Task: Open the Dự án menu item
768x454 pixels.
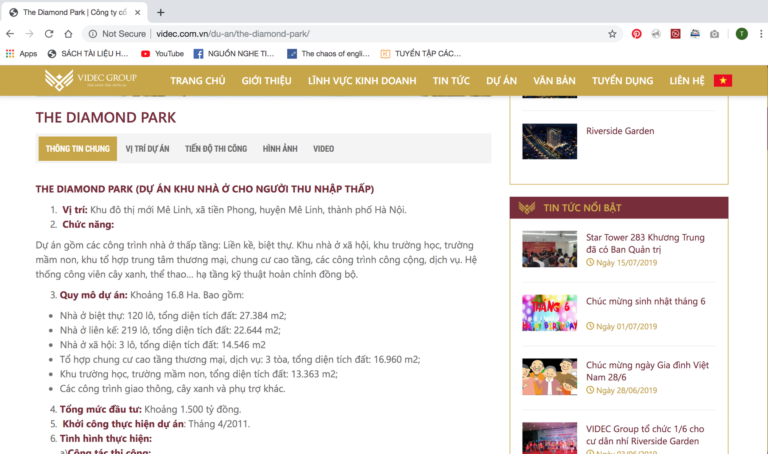Action: pos(502,81)
